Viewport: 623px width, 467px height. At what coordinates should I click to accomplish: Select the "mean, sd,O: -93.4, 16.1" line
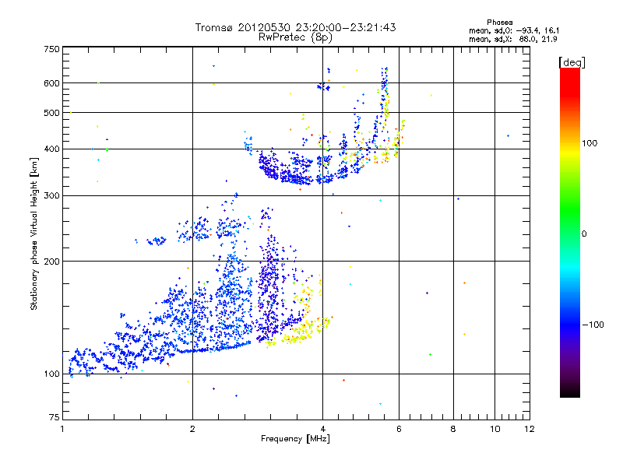[514, 30]
